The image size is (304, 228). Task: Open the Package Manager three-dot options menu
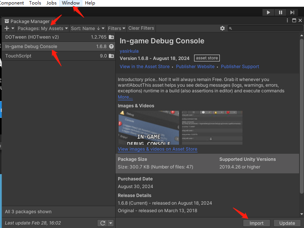pyautogui.click(x=287, y=20)
